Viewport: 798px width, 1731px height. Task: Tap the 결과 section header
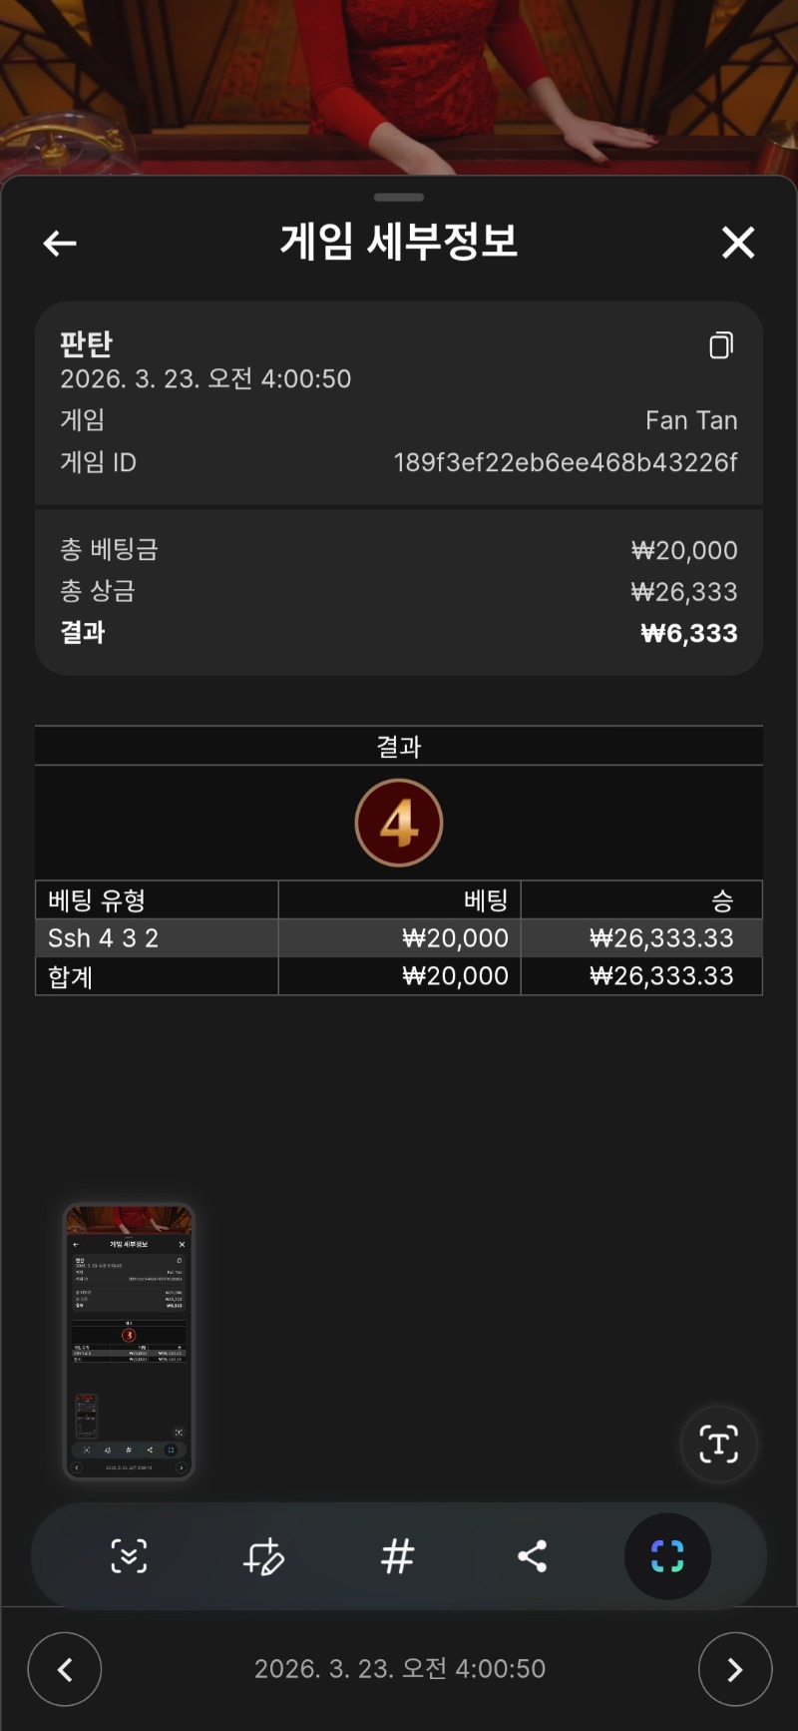[x=399, y=746]
